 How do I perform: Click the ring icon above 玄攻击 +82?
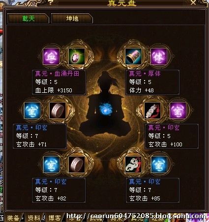tap(77, 165)
